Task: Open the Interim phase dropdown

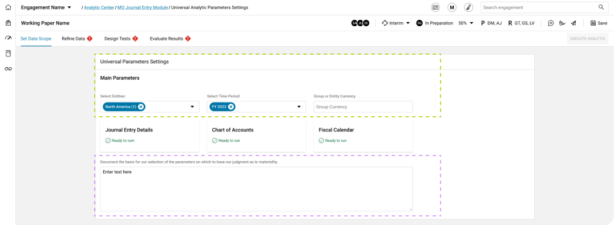Action: coord(395,23)
